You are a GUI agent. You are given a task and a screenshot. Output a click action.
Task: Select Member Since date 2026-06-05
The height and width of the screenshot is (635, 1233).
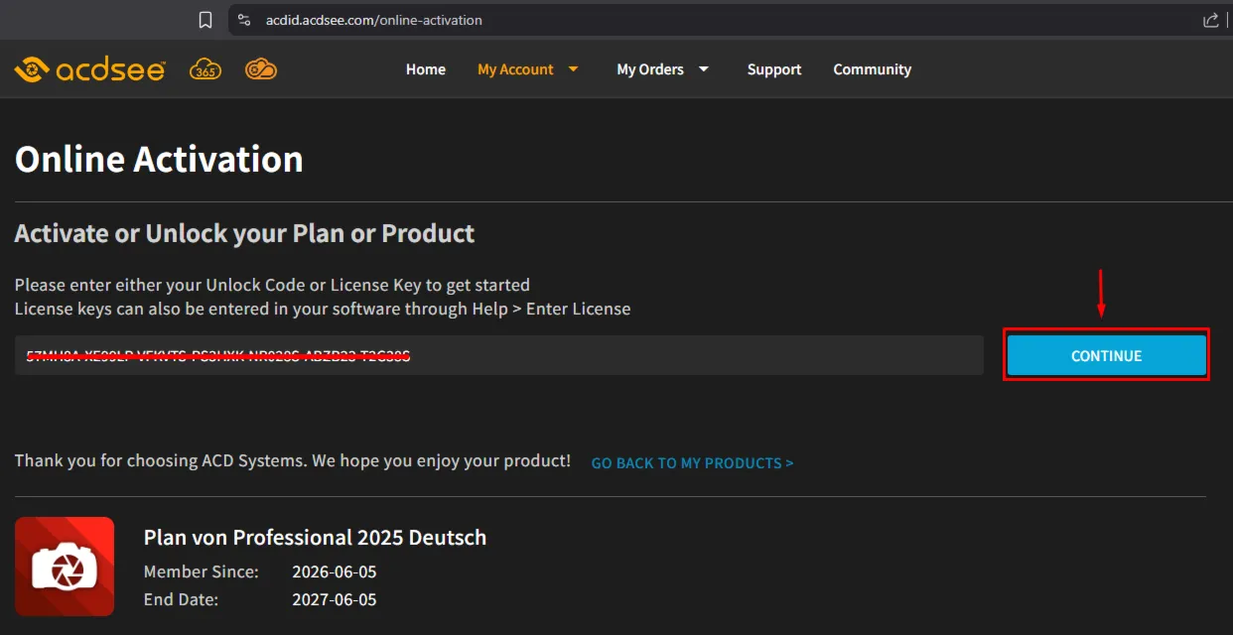(x=335, y=571)
